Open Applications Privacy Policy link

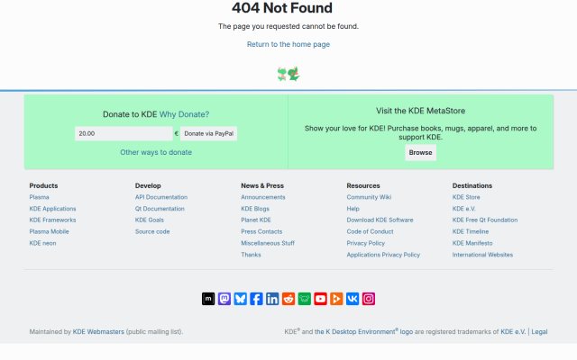pos(383,255)
